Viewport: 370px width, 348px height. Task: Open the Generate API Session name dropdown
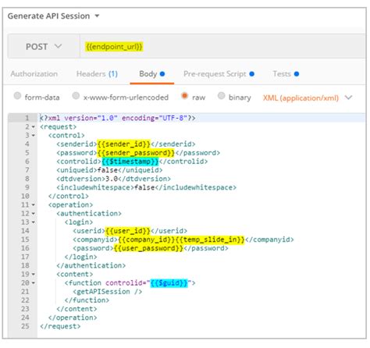coord(97,16)
